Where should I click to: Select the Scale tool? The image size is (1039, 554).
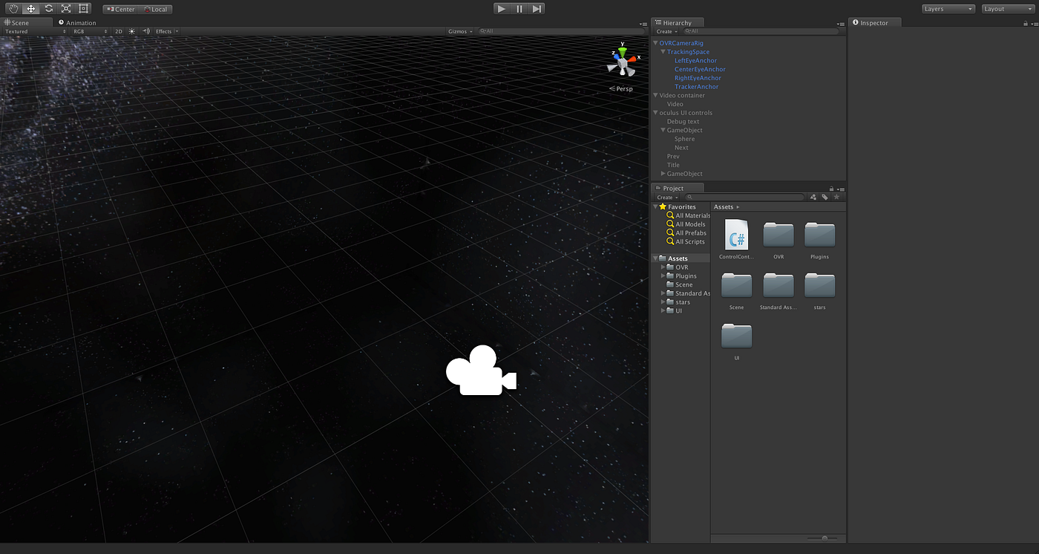coord(66,9)
